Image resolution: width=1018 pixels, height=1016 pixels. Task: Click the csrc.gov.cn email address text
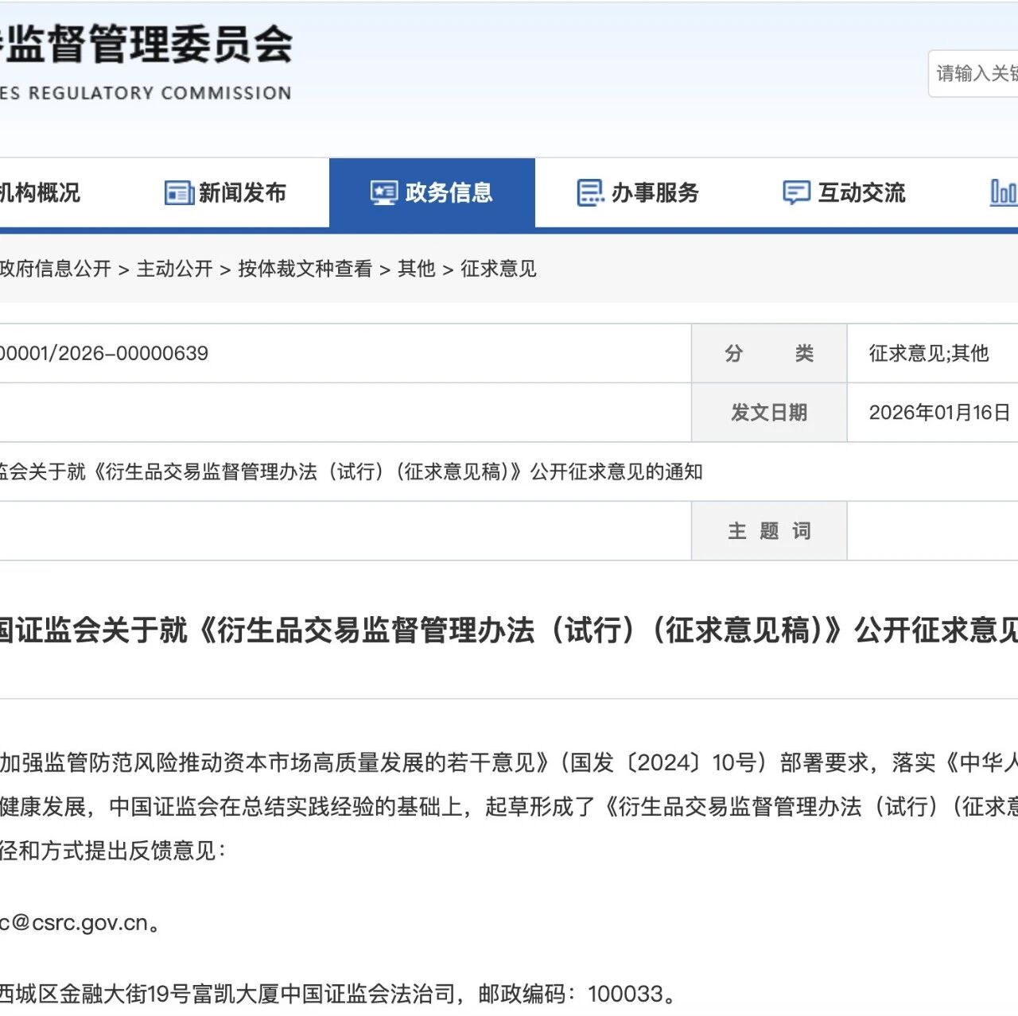point(80,923)
